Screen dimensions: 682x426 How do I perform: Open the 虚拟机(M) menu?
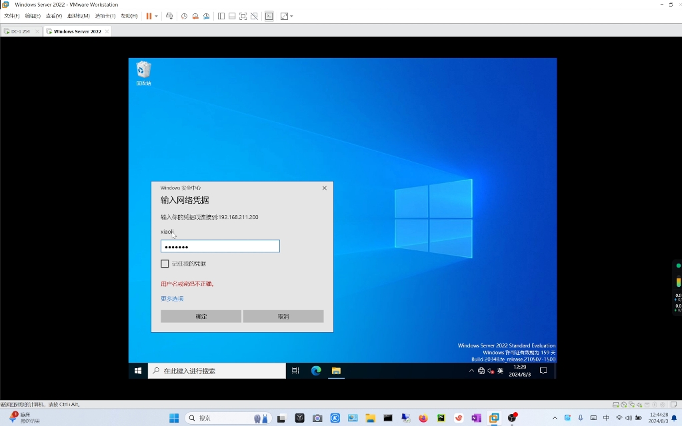click(x=78, y=16)
